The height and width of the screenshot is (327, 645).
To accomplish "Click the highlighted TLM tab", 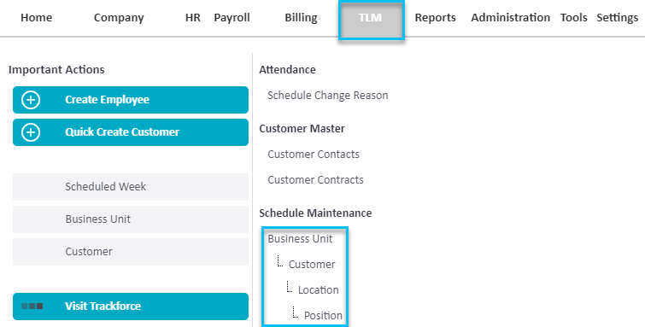I will [372, 20].
